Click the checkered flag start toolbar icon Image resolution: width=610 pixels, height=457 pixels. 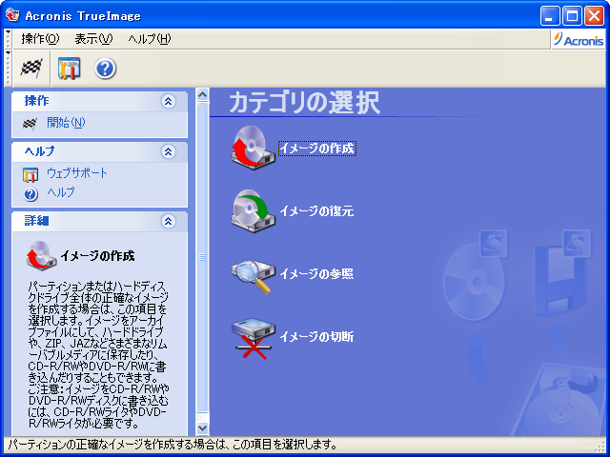[x=31, y=69]
